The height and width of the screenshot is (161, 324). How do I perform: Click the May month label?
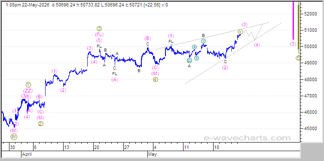(152, 154)
